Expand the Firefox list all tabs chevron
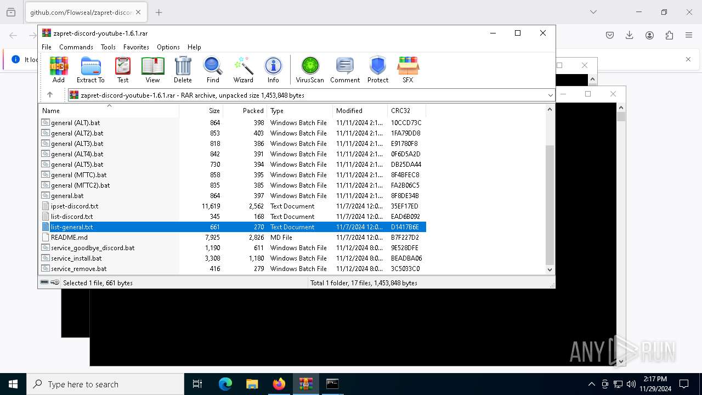 pyautogui.click(x=593, y=12)
